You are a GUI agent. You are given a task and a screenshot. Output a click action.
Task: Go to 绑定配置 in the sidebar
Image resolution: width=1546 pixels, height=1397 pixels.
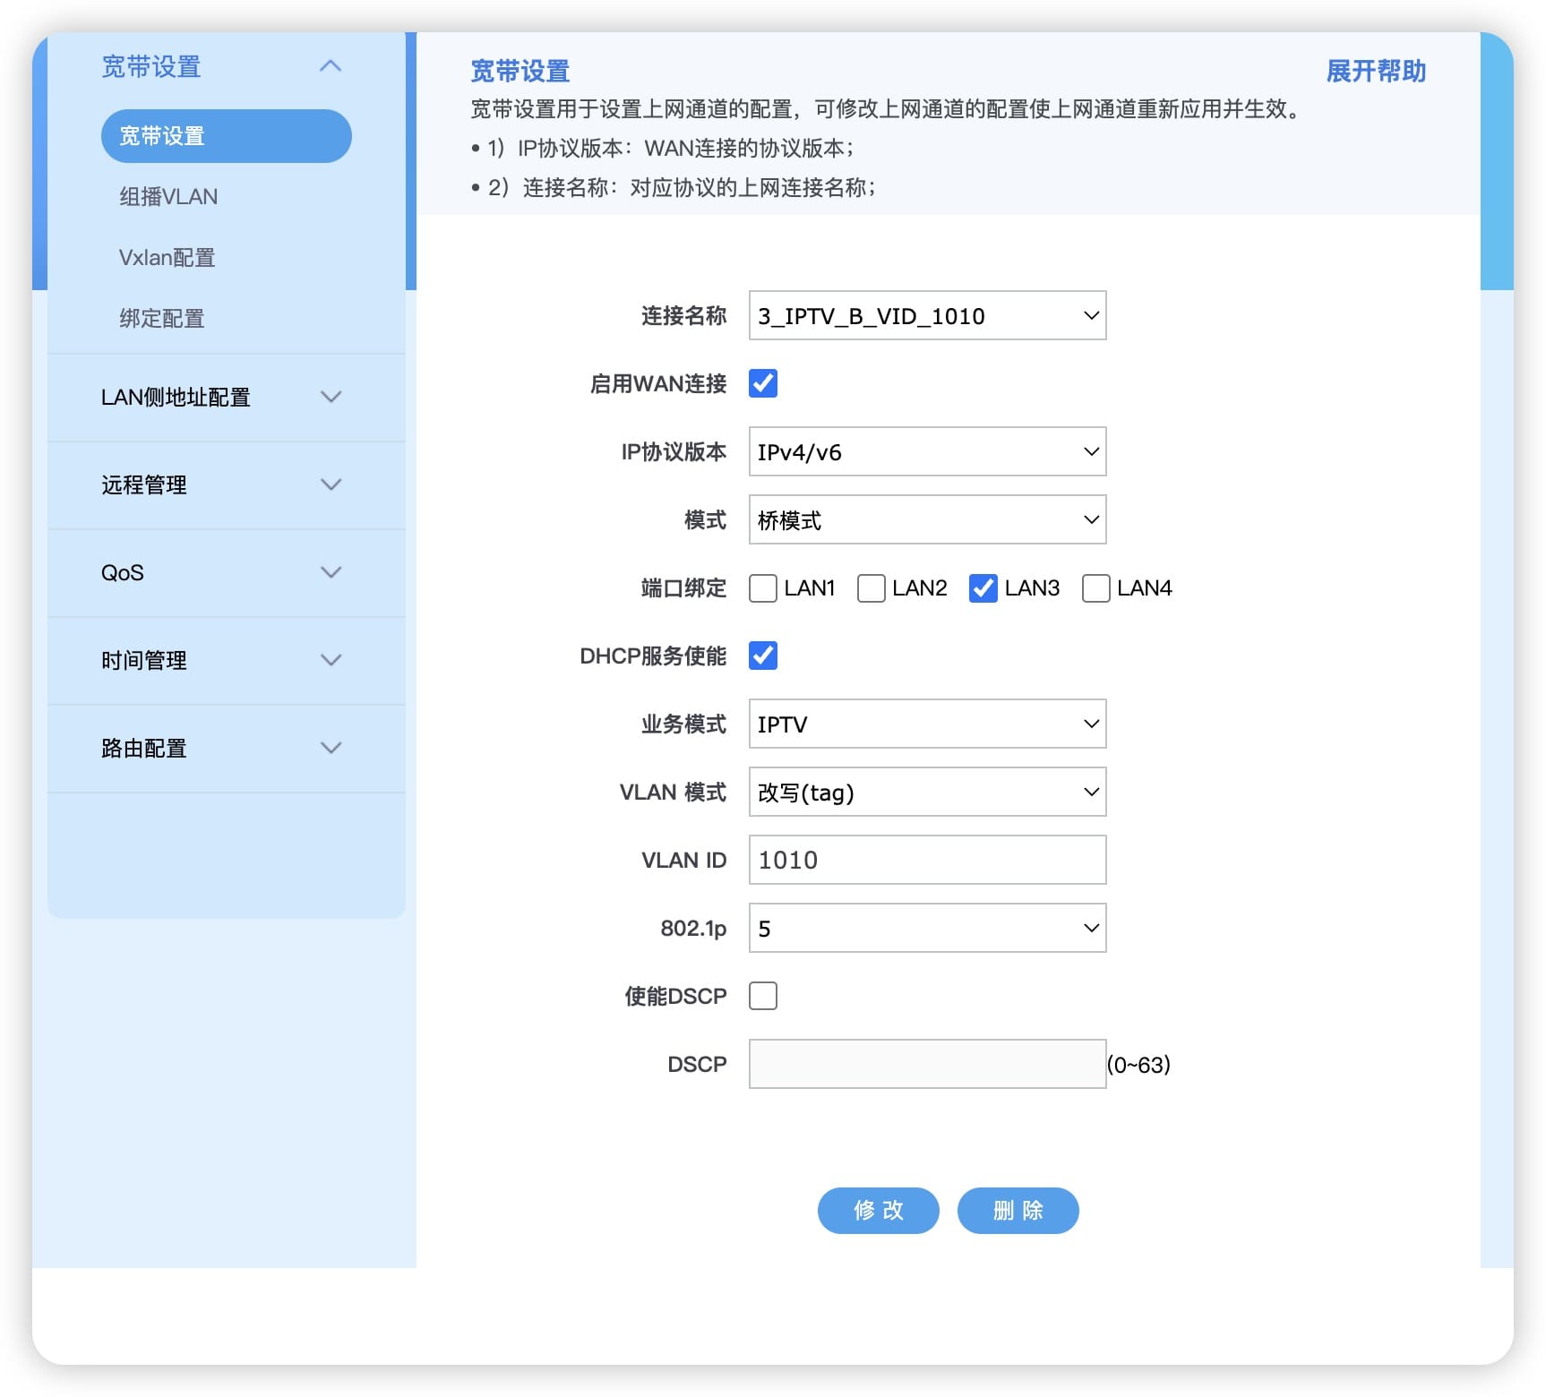pyautogui.click(x=162, y=319)
